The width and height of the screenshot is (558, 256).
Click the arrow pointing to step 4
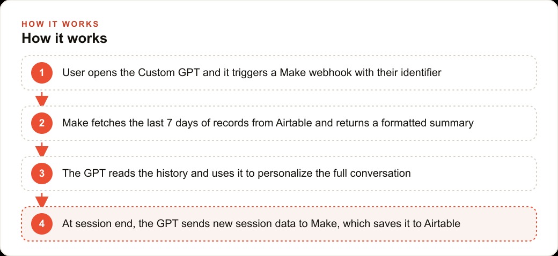[42, 200]
